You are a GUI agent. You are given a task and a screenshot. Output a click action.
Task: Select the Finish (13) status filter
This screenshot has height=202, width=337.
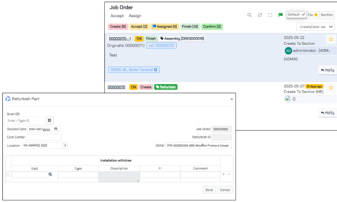click(x=190, y=26)
